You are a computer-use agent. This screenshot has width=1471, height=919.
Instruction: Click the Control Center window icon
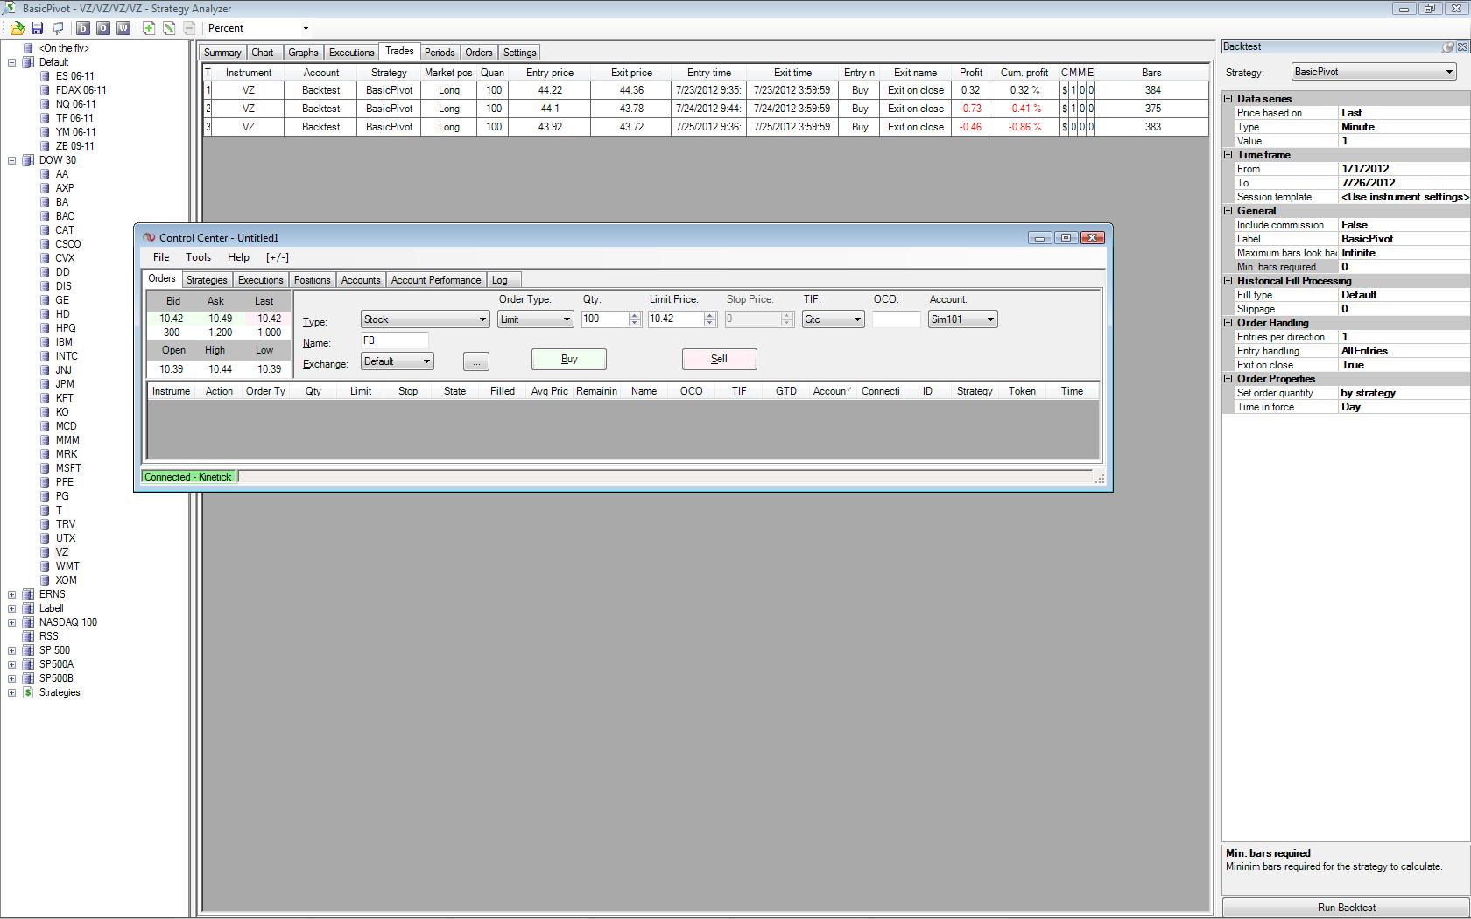149,237
